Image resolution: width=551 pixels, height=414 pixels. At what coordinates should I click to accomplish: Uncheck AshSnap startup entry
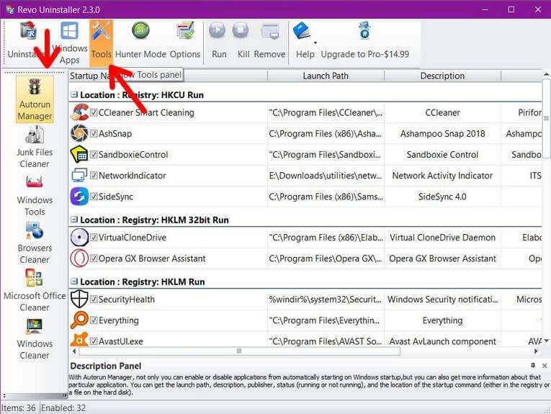(x=94, y=133)
